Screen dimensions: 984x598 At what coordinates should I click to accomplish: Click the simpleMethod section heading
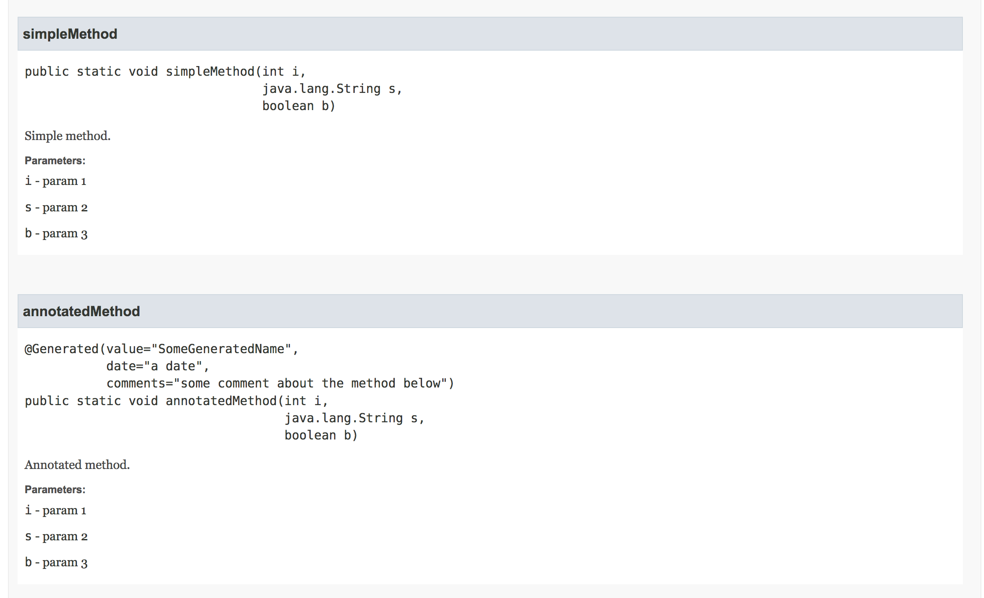tap(70, 34)
